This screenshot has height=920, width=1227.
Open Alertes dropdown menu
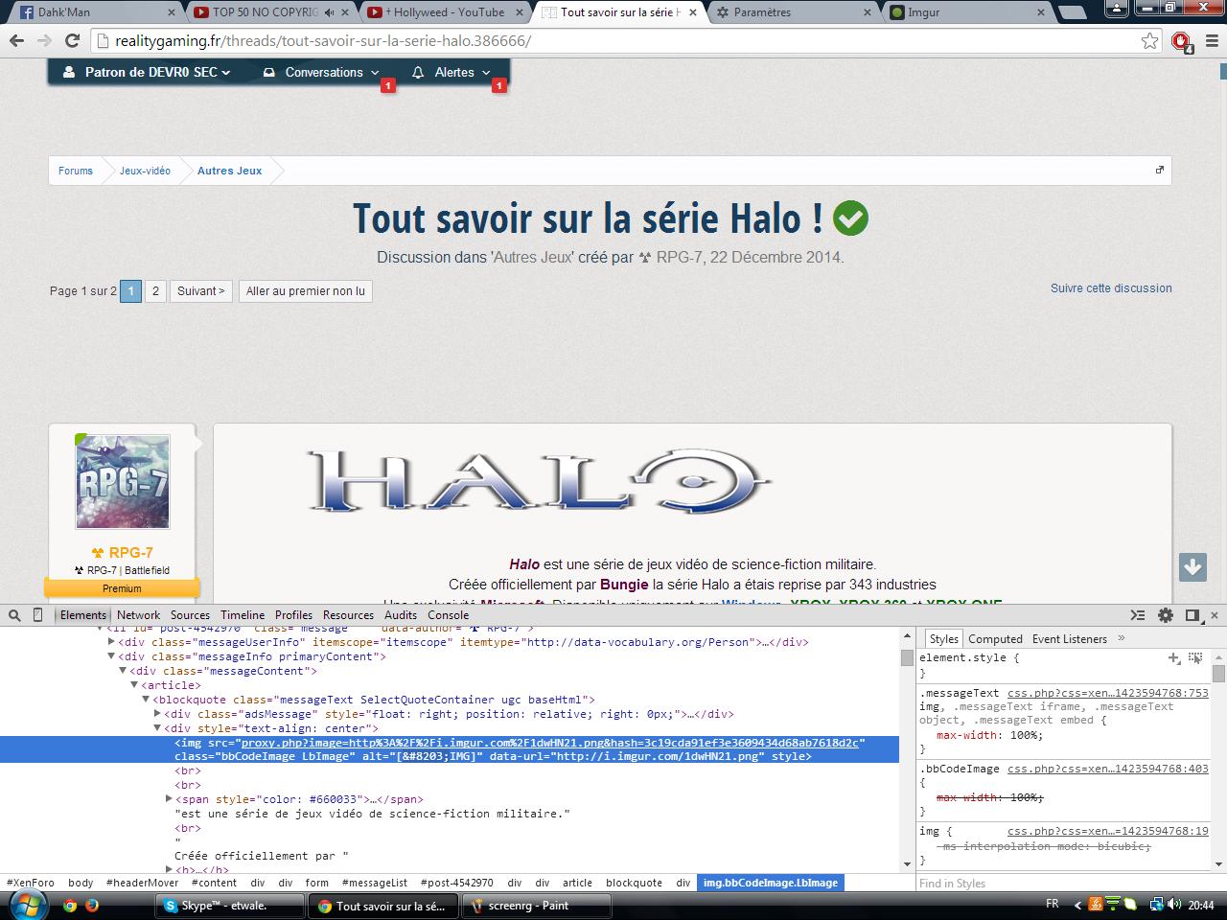(x=452, y=73)
